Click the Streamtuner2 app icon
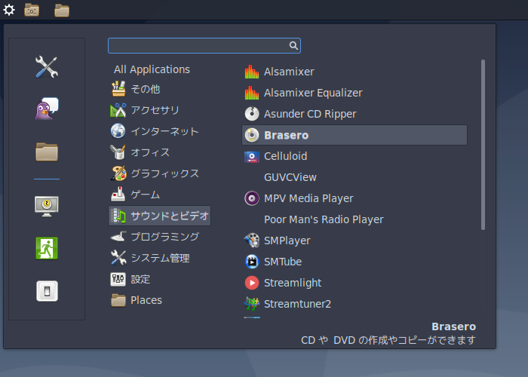Image resolution: width=528 pixels, height=377 pixels. pos(252,304)
